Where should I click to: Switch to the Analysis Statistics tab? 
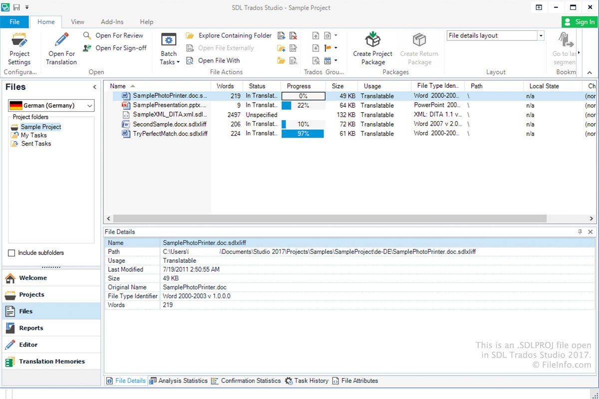click(178, 381)
